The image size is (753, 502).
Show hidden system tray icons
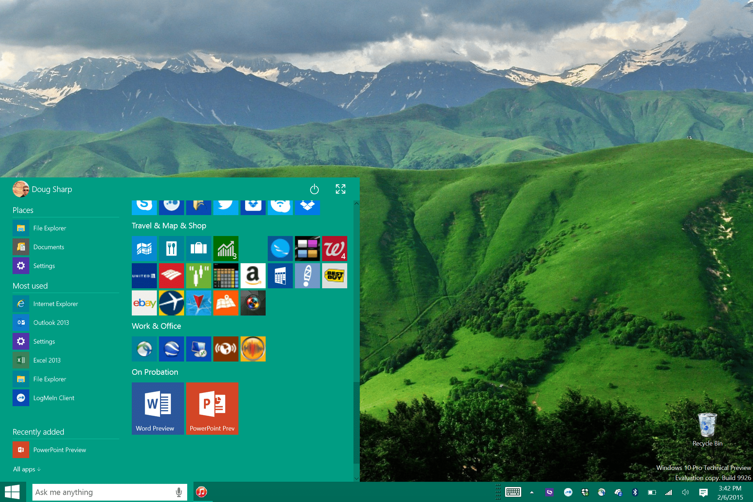point(532,492)
